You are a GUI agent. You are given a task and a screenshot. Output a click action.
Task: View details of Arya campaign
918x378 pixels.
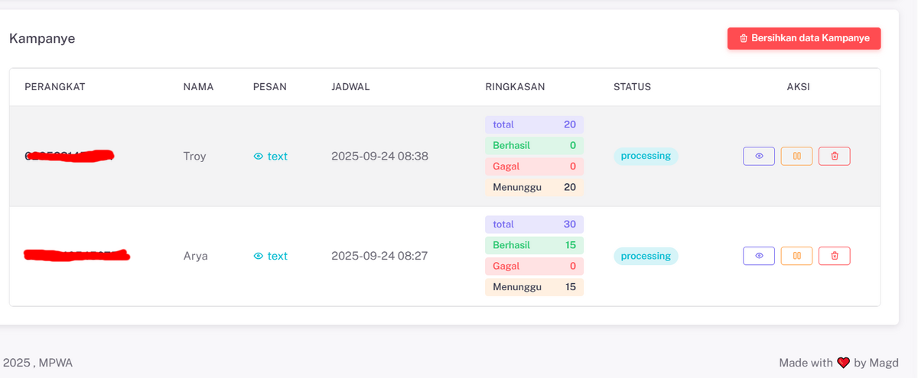point(759,256)
